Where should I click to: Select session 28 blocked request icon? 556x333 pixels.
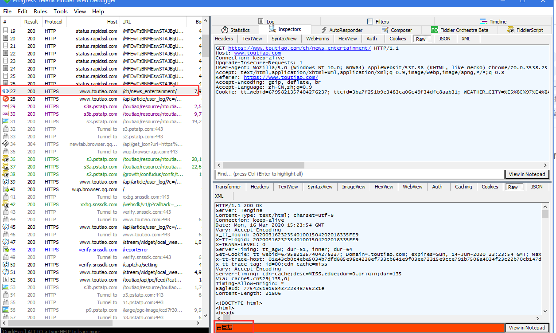tap(5, 99)
